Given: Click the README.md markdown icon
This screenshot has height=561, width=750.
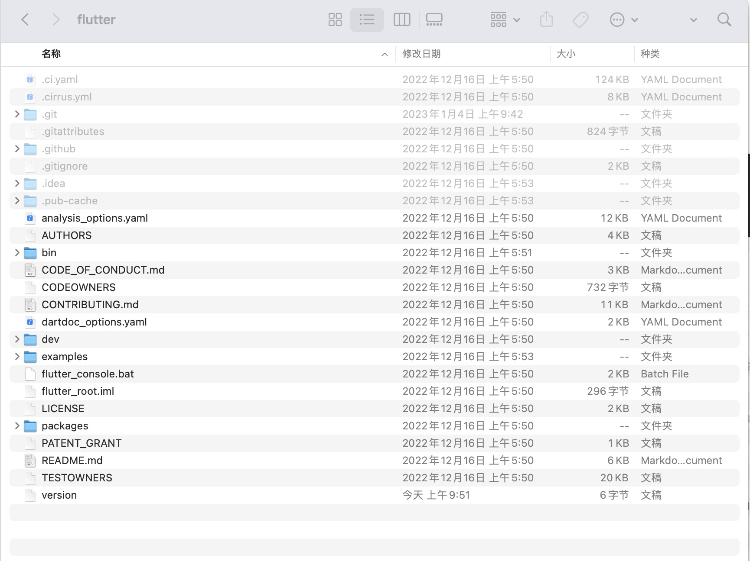Looking at the screenshot, I should click(30, 461).
